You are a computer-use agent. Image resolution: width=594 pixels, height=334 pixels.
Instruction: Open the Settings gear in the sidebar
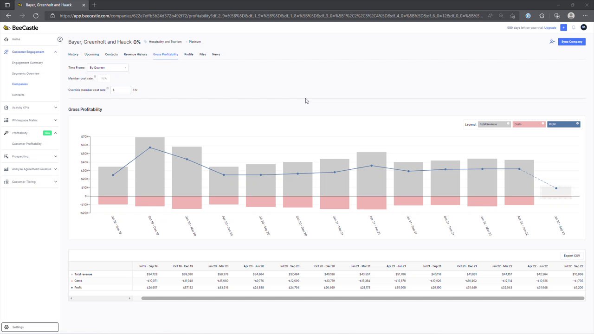coord(6,327)
